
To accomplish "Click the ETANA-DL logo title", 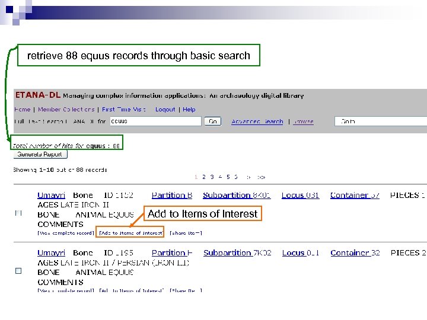I will pyautogui.click(x=37, y=95).
